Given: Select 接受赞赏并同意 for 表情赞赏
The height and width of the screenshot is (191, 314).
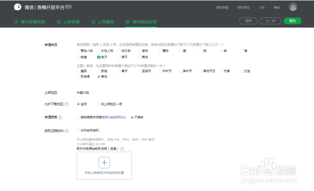Looking at the screenshot, I should [78, 117].
